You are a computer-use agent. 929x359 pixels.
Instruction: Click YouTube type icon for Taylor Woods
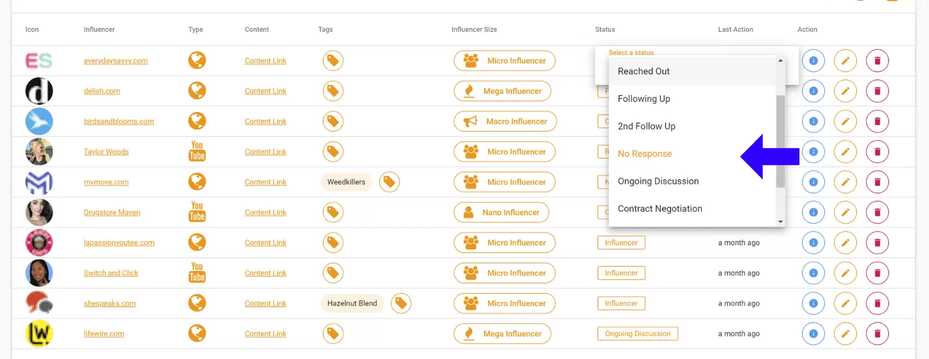[x=197, y=151]
